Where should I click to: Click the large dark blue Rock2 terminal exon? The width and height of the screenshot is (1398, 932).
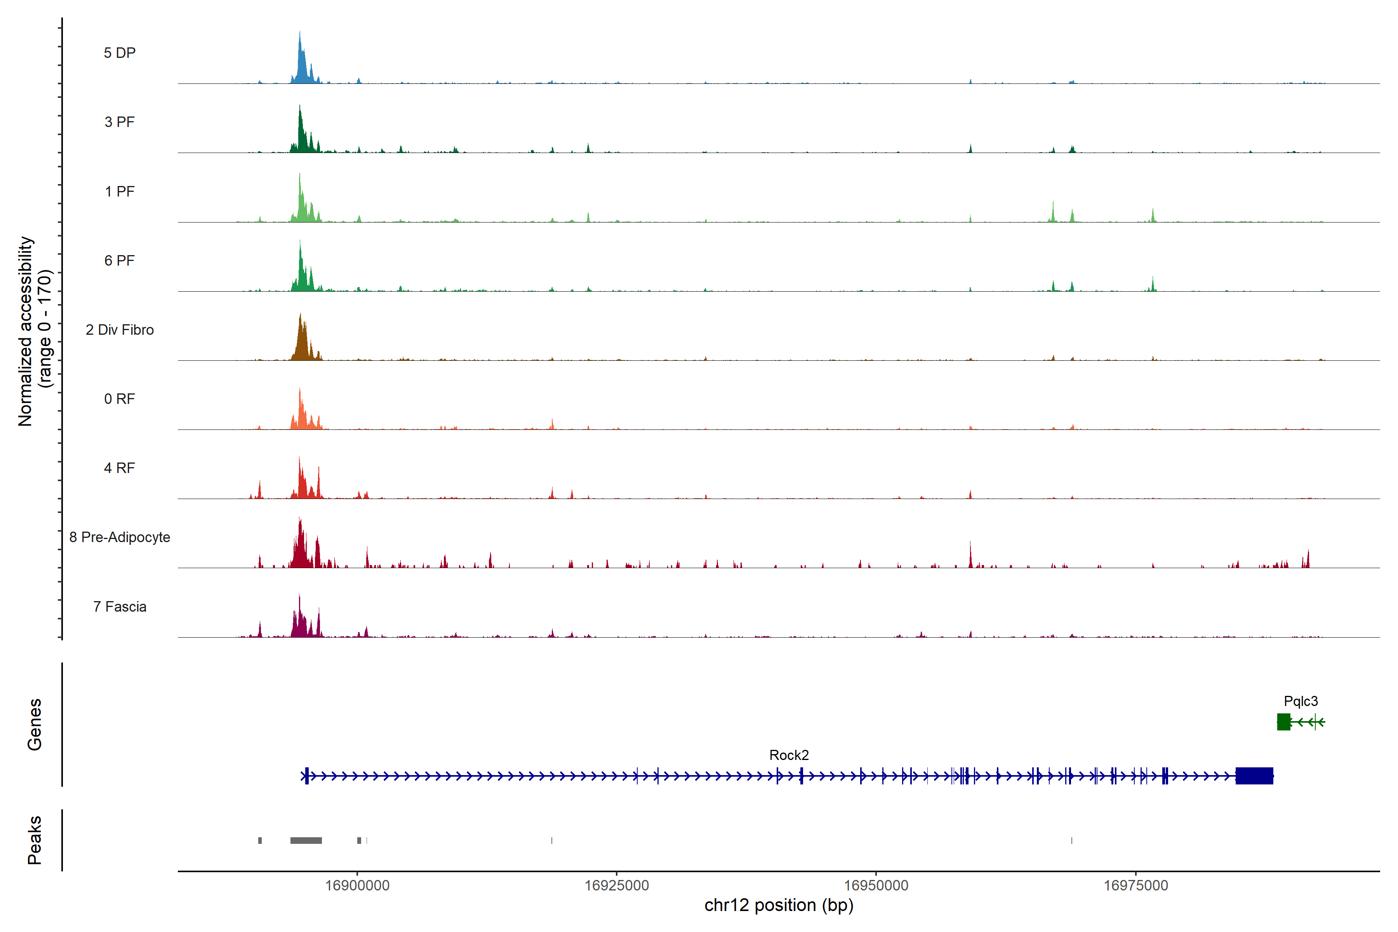click(1254, 776)
